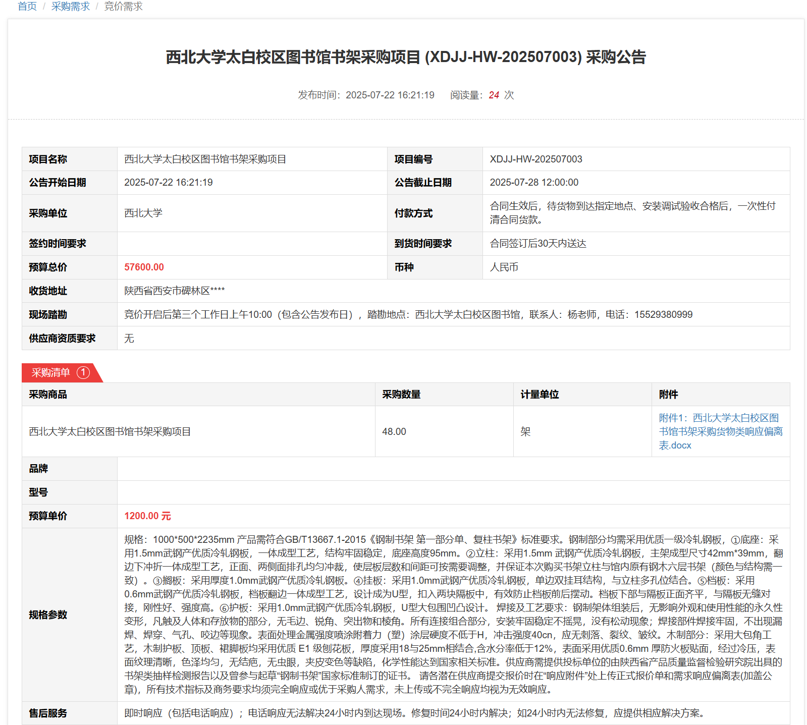Screen dimensions: 807x725
Task: Click the circled number 1 badge
Action: [x=83, y=372]
